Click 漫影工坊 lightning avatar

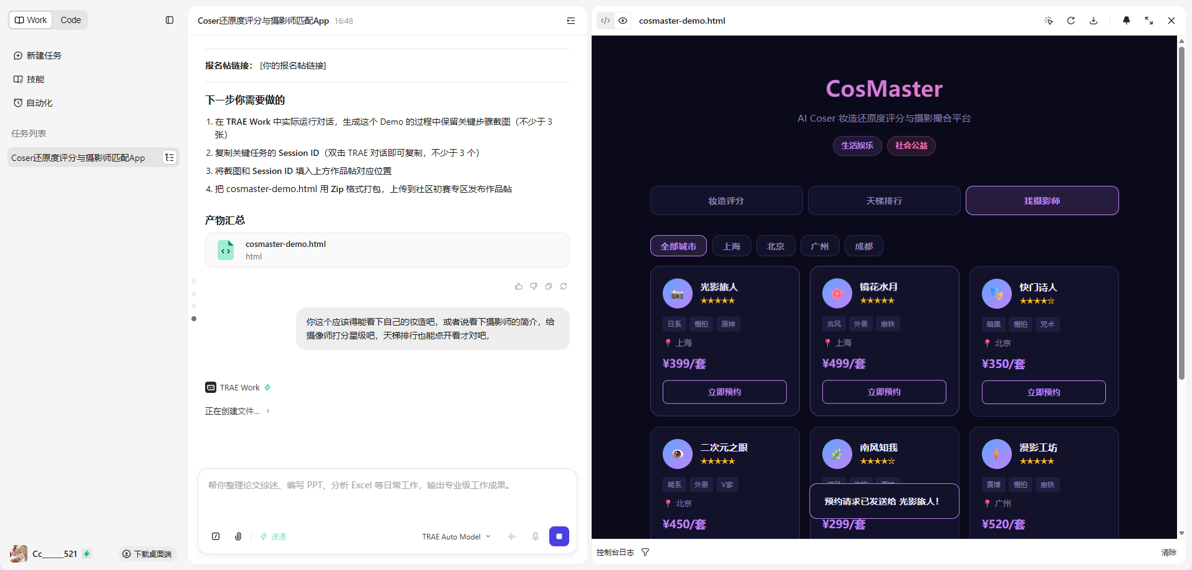(997, 454)
